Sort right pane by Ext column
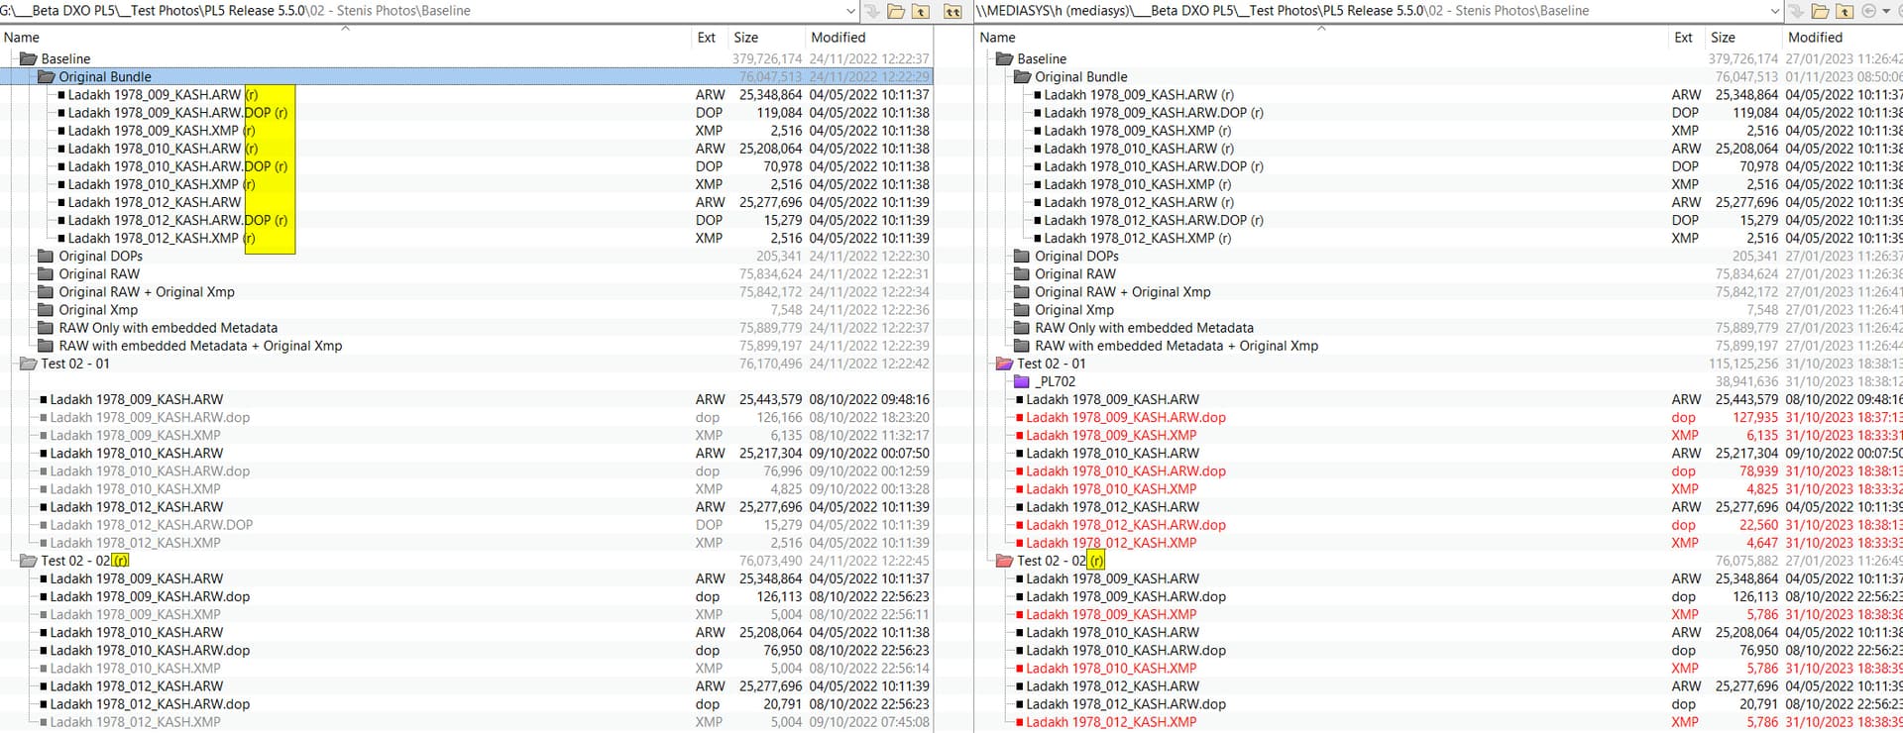 point(1683,38)
